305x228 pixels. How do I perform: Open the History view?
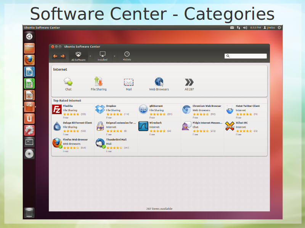click(127, 56)
